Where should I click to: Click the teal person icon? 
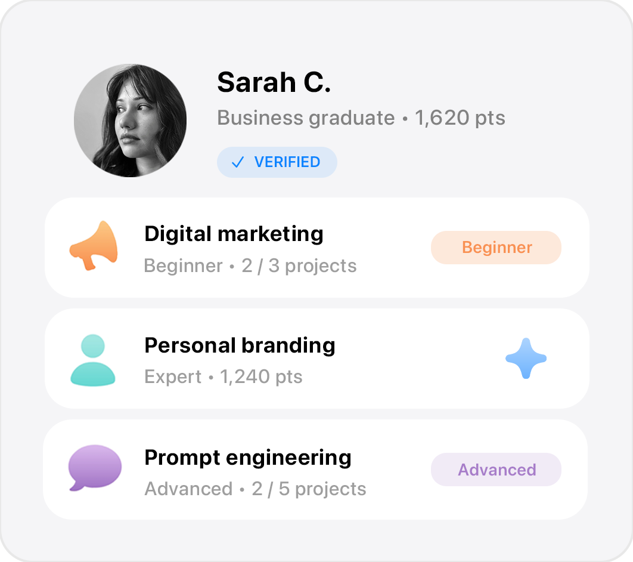pyautogui.click(x=93, y=360)
